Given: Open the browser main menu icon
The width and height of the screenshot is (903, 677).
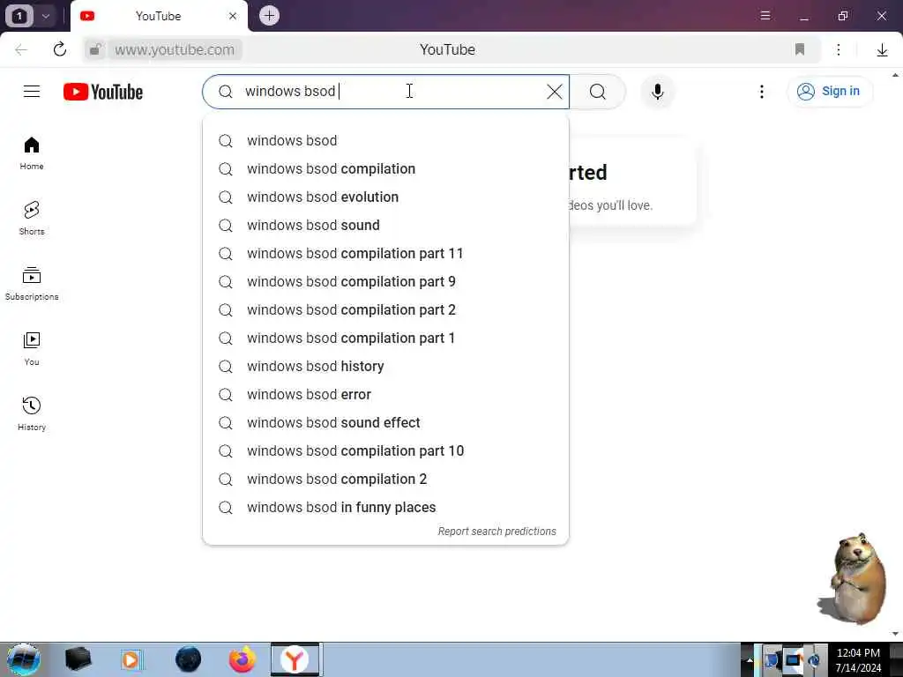Looking at the screenshot, I should click(x=765, y=16).
